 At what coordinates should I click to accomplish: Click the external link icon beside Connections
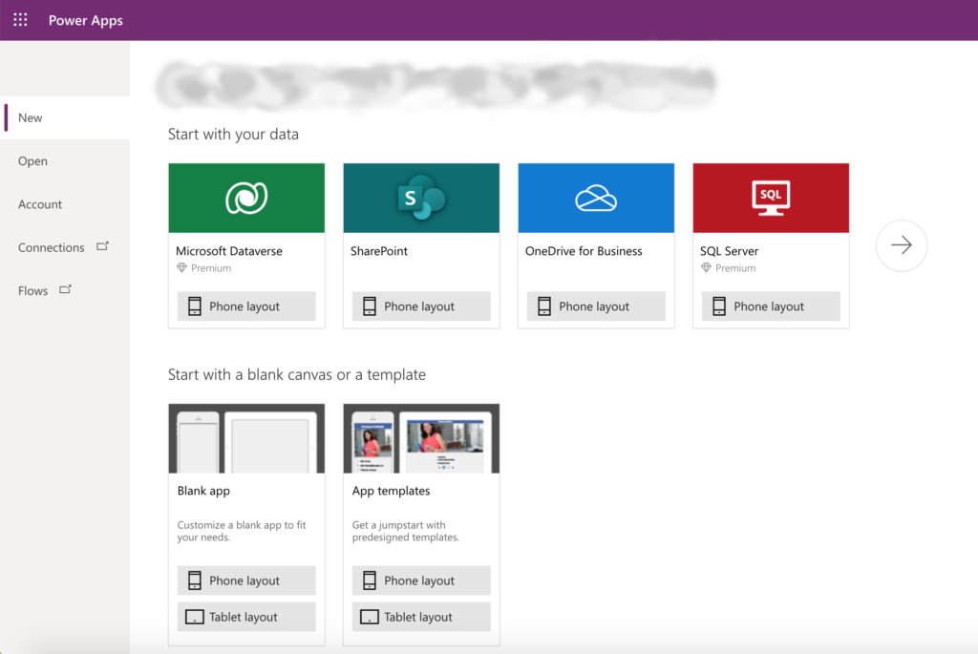(102, 246)
